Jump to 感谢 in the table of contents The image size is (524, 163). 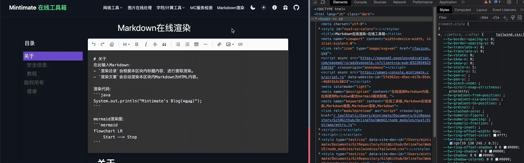pos(32,92)
